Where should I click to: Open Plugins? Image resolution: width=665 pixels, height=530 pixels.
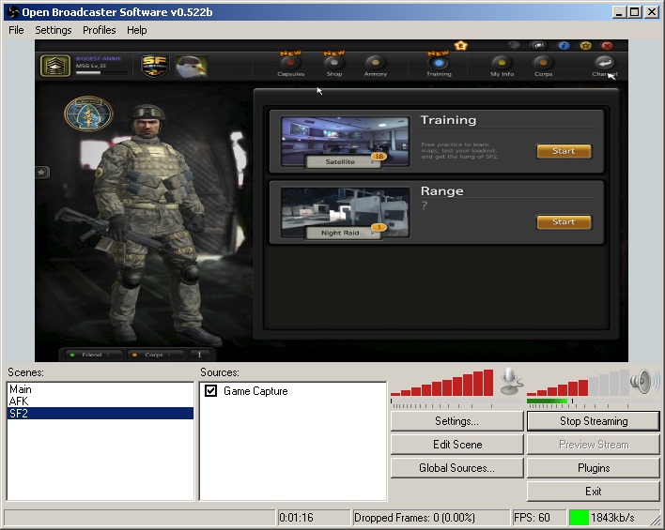(594, 468)
